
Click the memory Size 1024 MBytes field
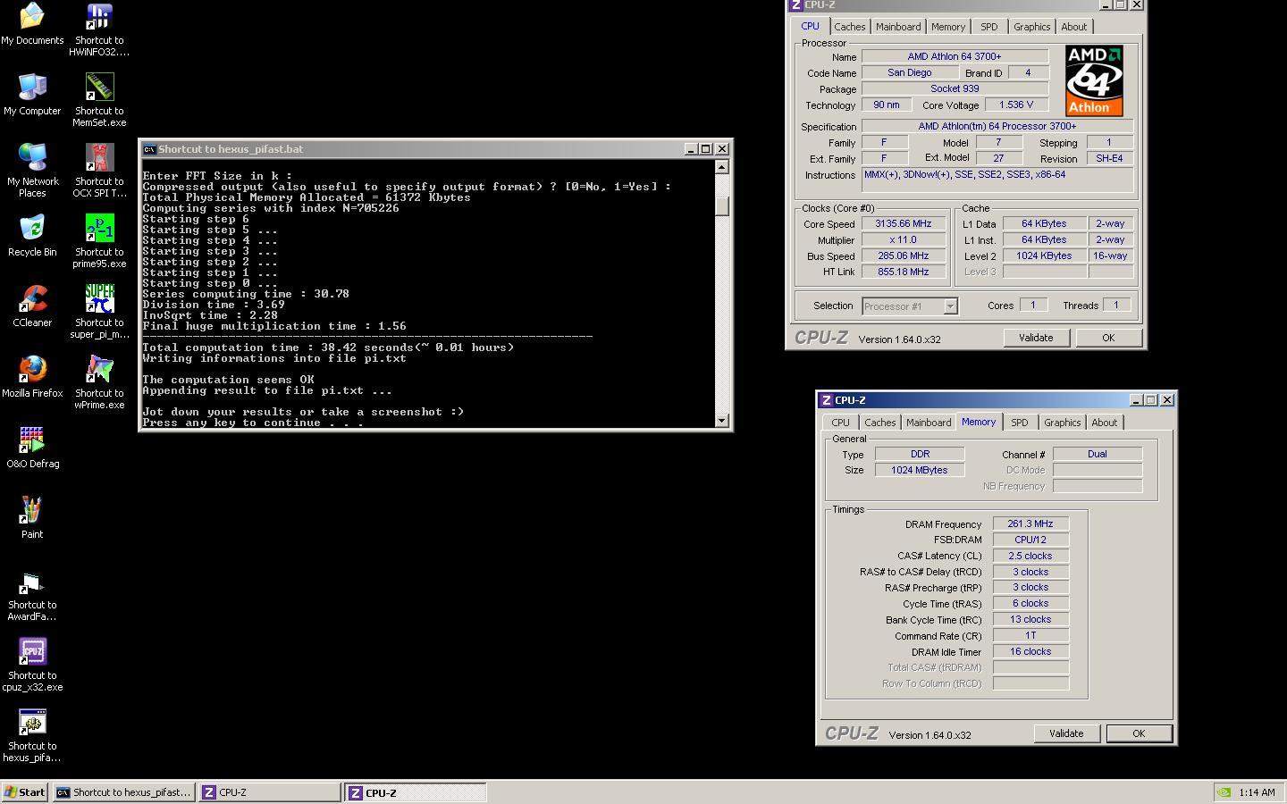coord(920,470)
